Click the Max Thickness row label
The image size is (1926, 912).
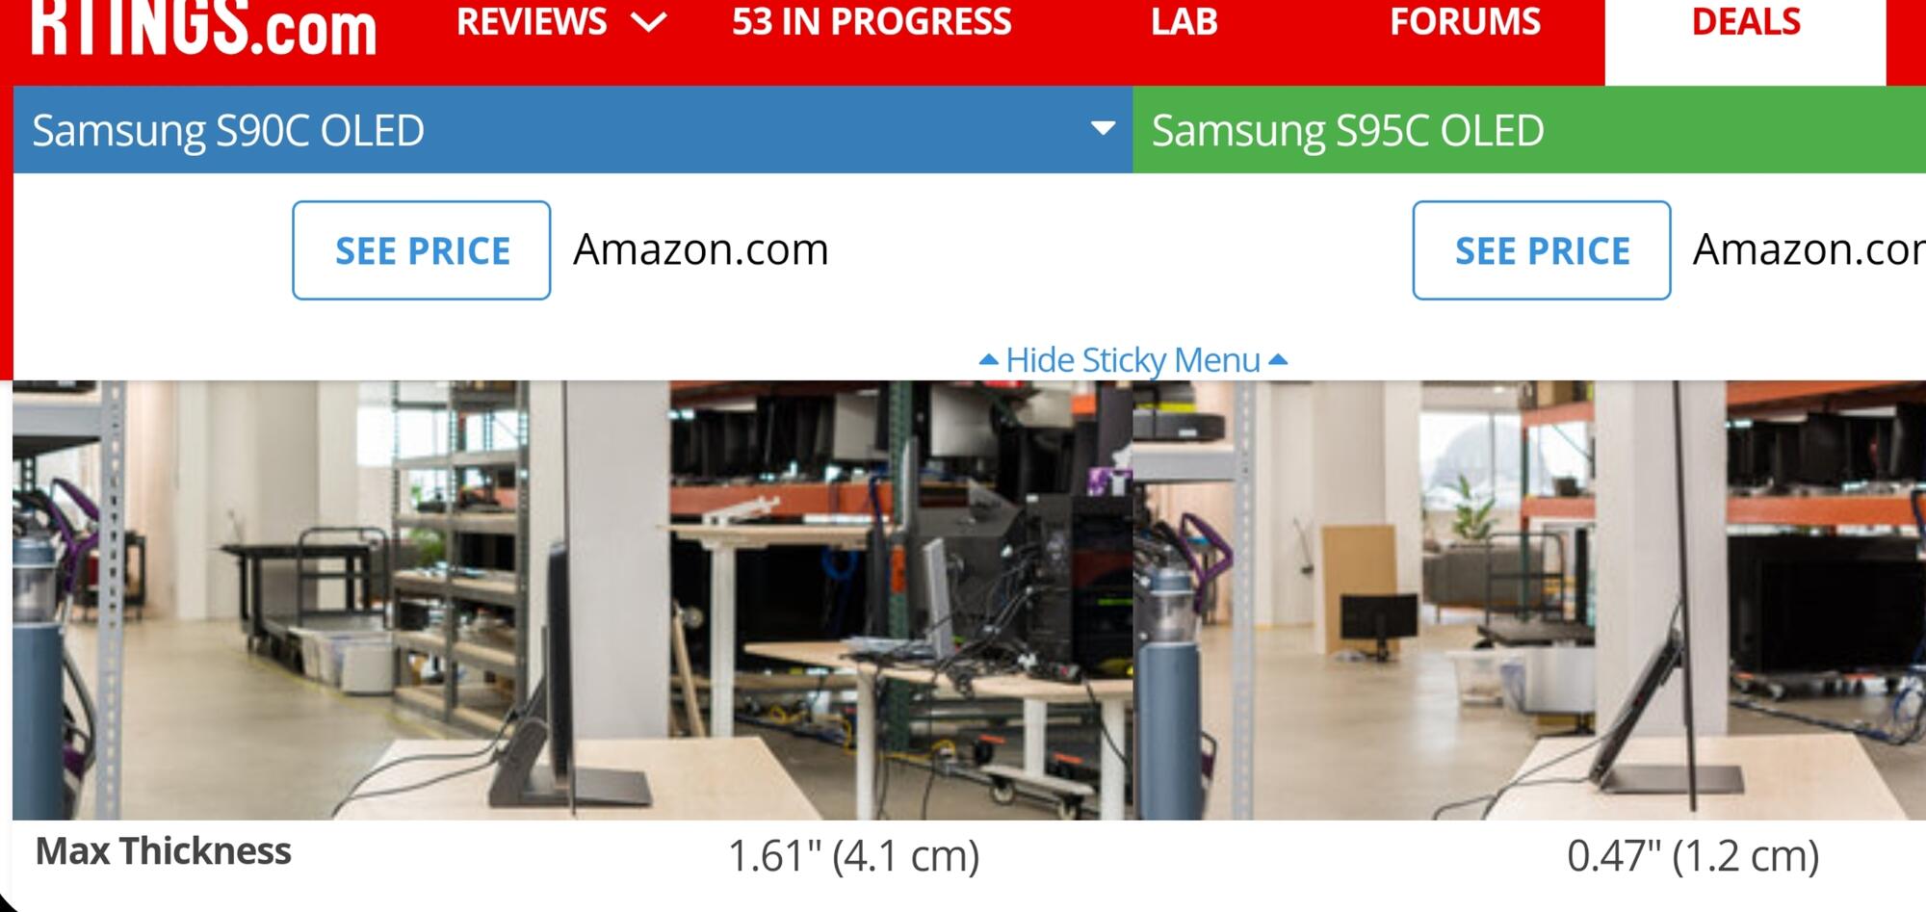(163, 851)
